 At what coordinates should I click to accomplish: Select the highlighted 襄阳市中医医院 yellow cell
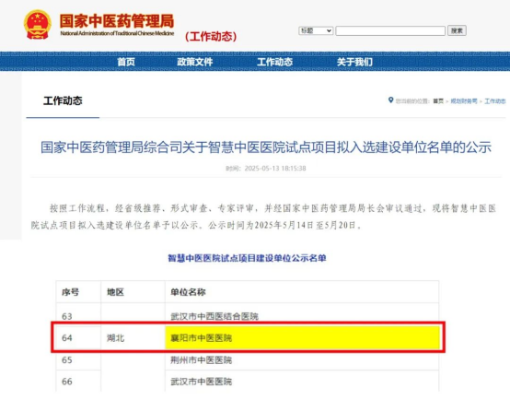coord(302,337)
